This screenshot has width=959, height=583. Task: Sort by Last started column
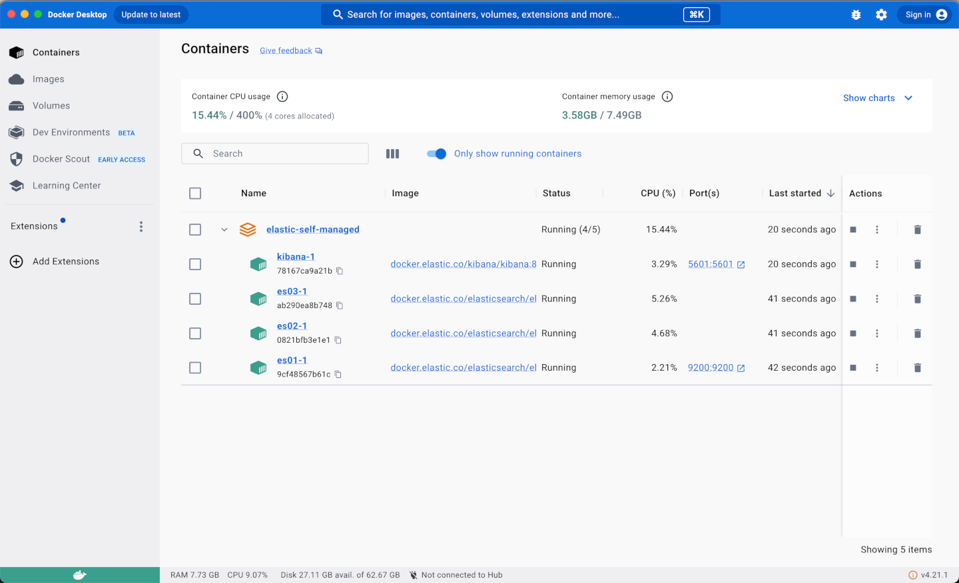(802, 194)
